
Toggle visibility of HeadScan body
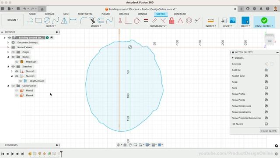click(17, 61)
